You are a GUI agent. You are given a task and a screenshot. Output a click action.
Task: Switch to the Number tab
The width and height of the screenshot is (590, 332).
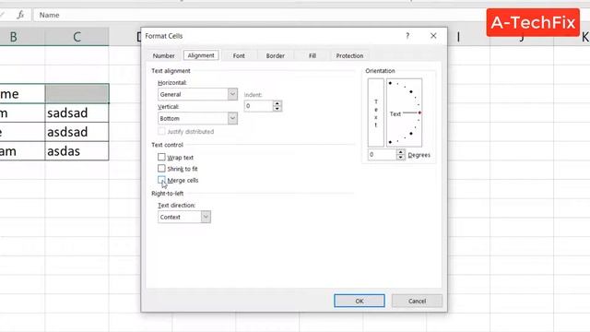pyautogui.click(x=164, y=55)
